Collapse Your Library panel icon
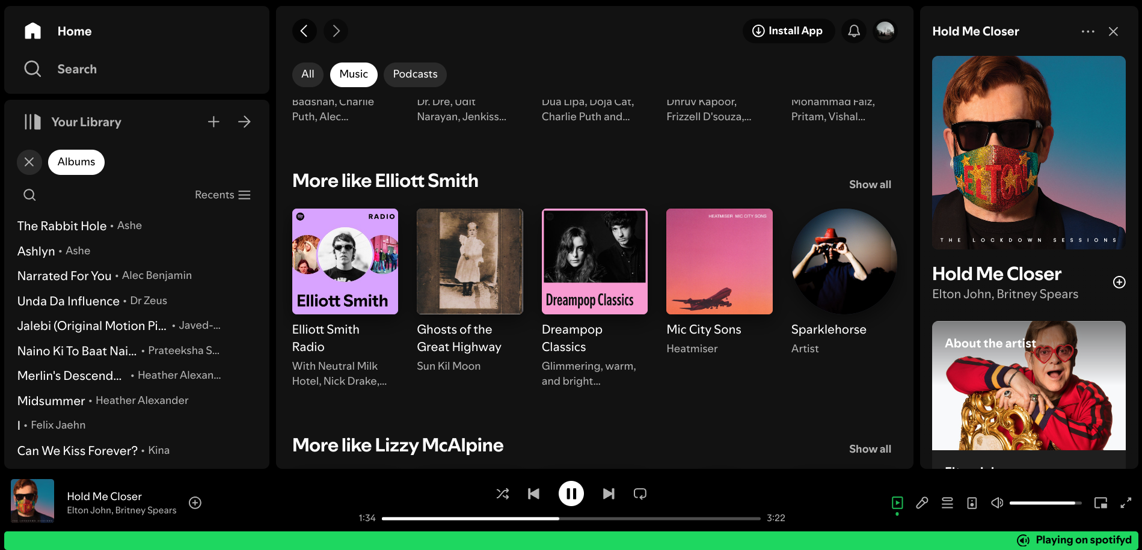This screenshot has width=1142, height=550. pos(32,122)
